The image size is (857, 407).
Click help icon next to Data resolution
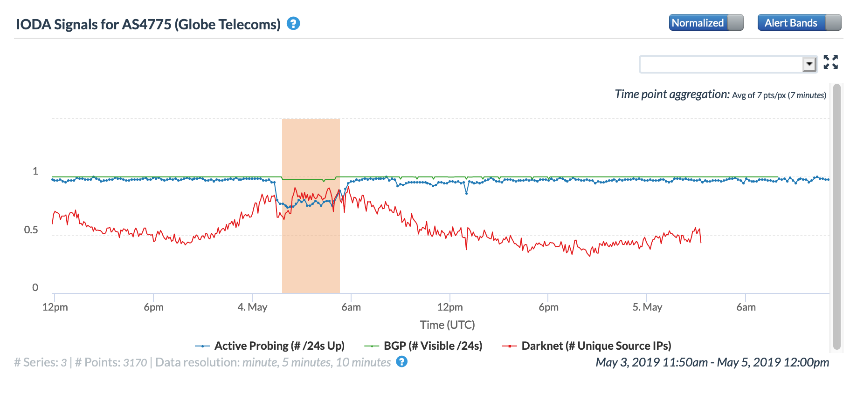(x=401, y=362)
